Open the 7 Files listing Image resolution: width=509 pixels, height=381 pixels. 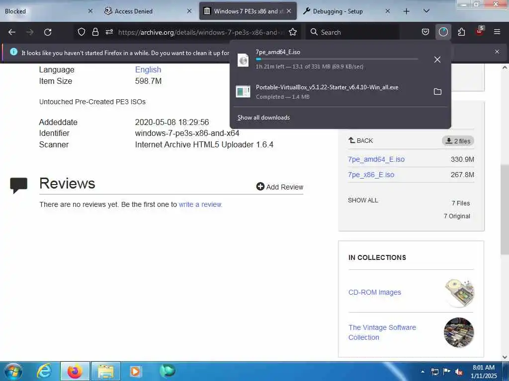click(461, 203)
